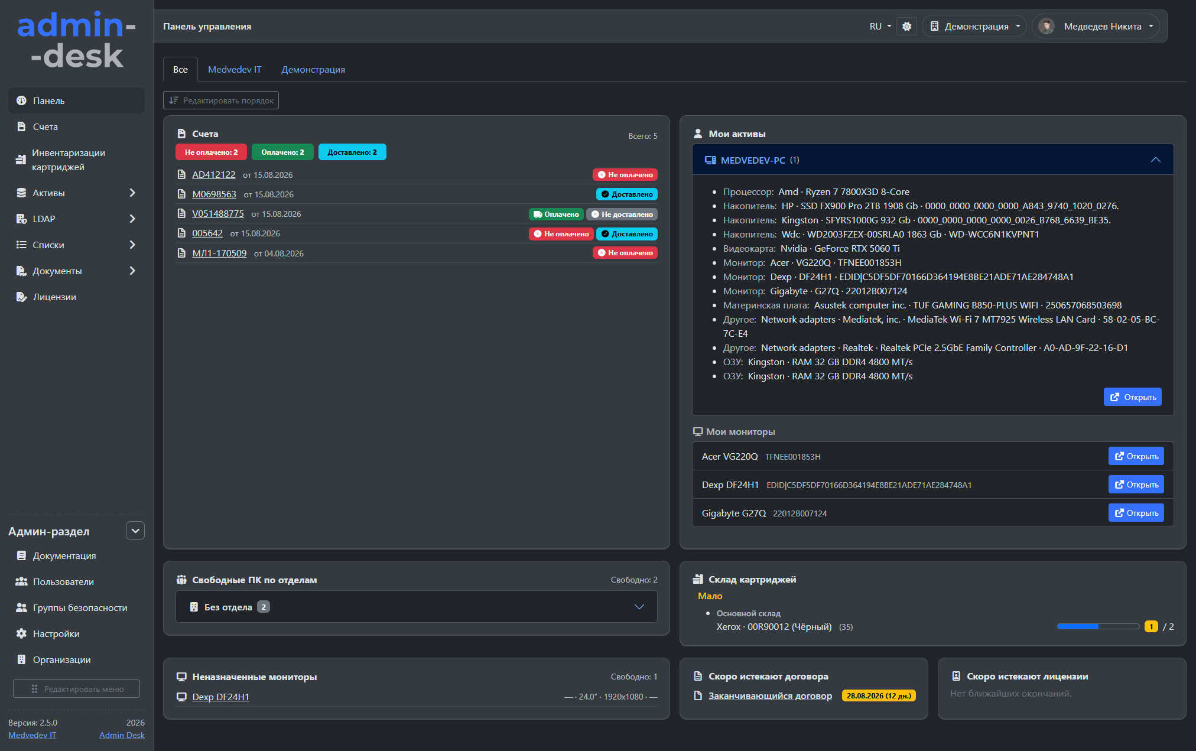This screenshot has width=1196, height=751.
Task: Click the Документация book icon
Action: coord(21,555)
